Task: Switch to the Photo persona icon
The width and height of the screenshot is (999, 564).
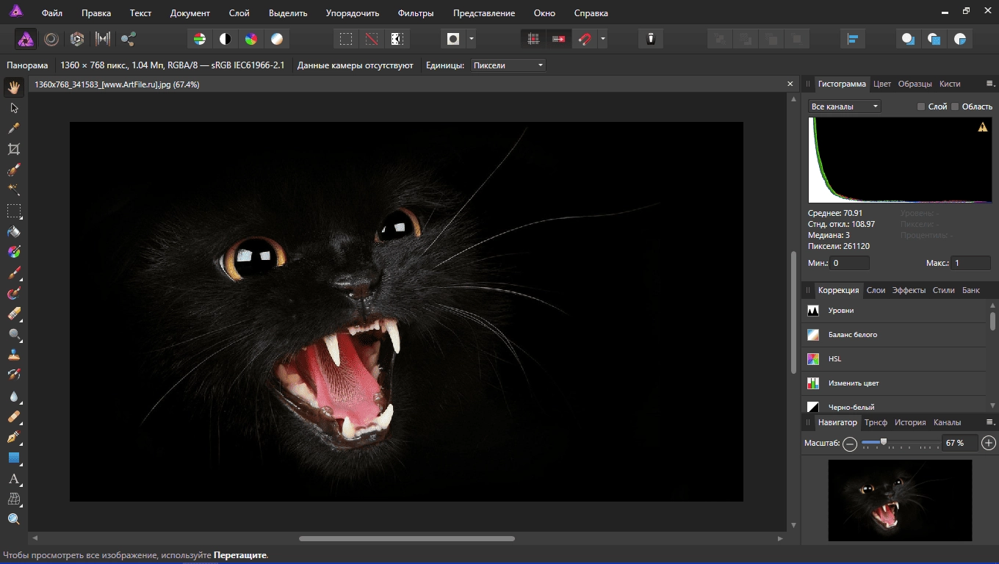Action: coord(26,39)
